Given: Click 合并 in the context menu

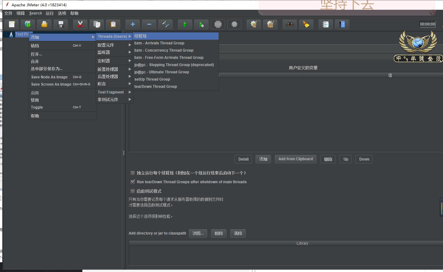Looking at the screenshot, I should tap(62, 61).
